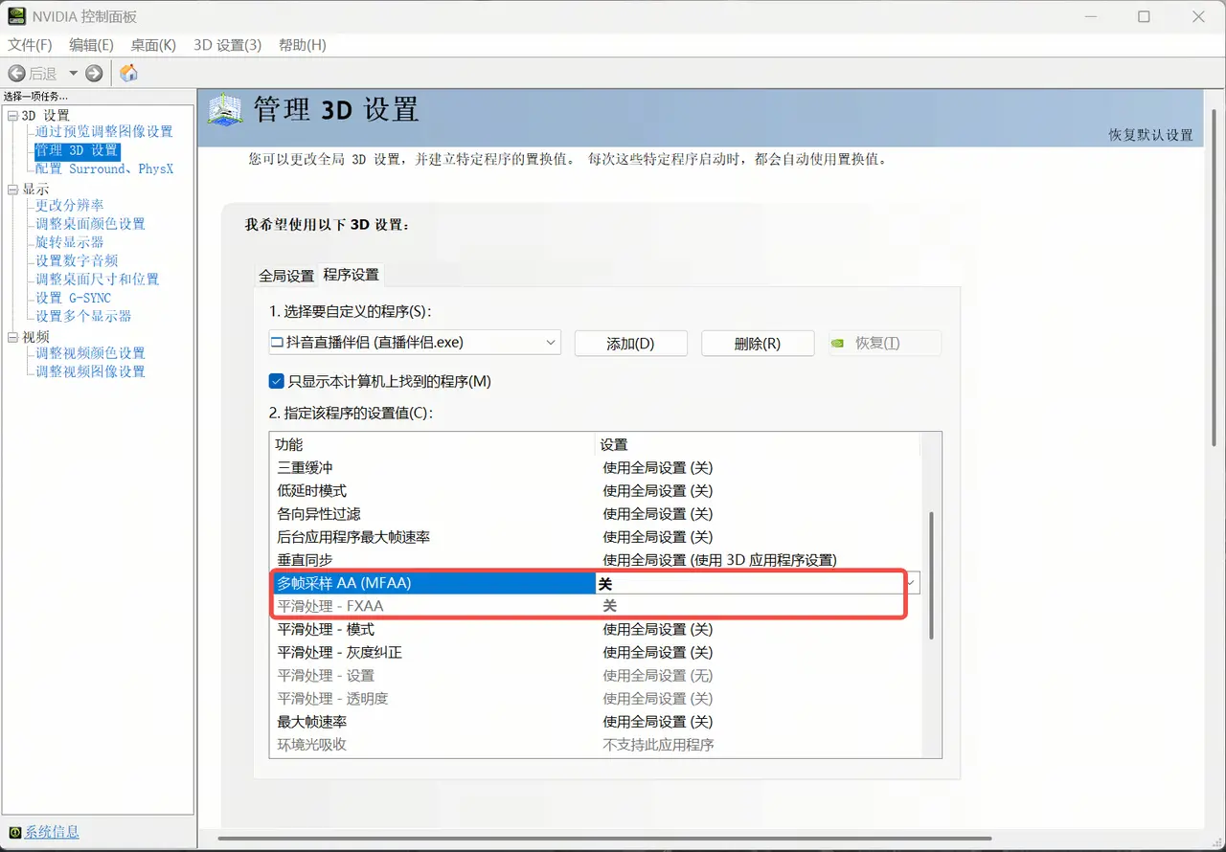
Task: Open the 编辑(E) menu
Action: pyautogui.click(x=91, y=45)
